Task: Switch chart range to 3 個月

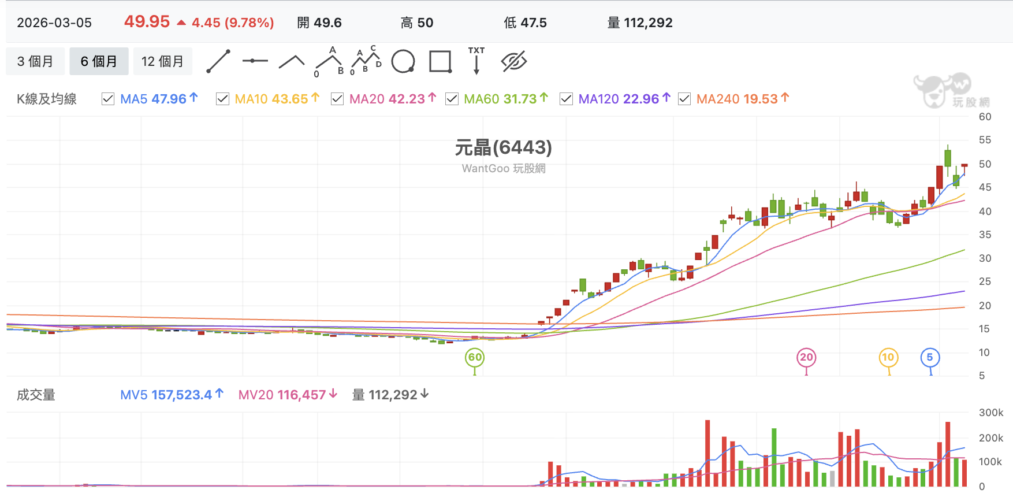Action: pos(35,61)
